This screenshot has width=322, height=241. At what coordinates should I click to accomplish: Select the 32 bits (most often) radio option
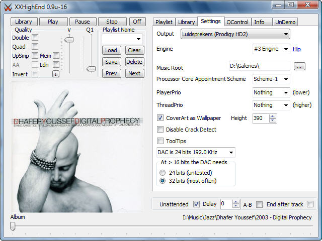(163, 181)
